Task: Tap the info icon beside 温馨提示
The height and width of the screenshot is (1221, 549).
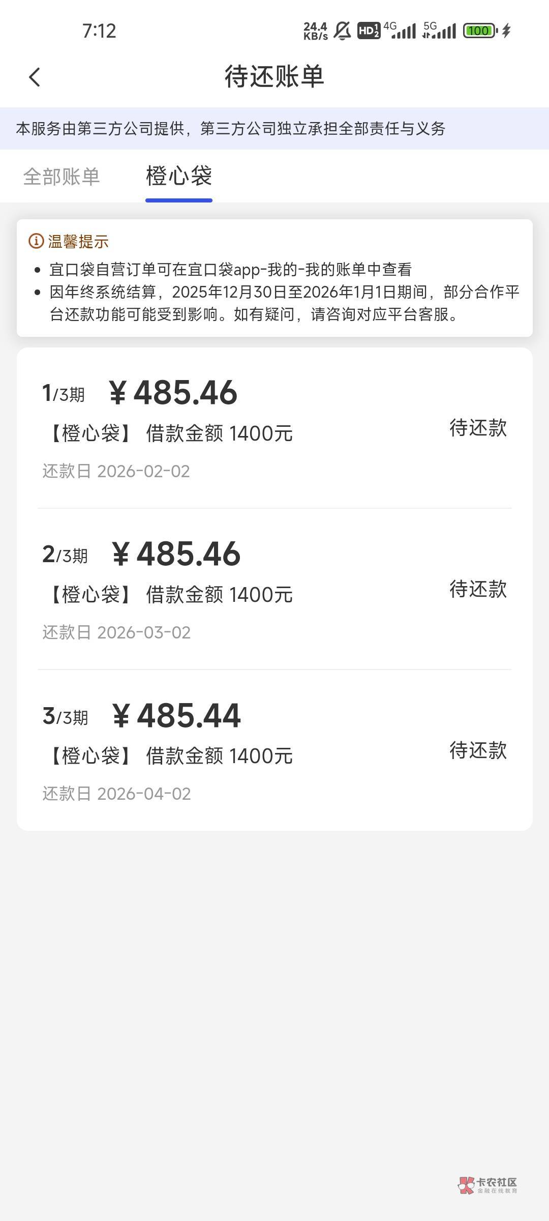Action: pos(36,241)
